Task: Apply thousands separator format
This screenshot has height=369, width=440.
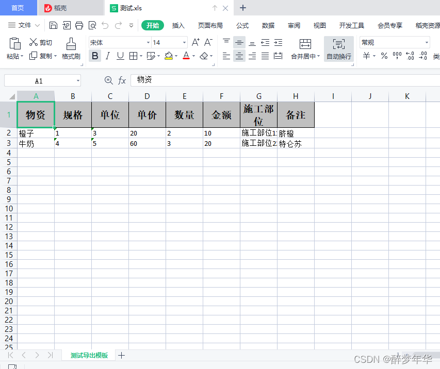Action: (x=397, y=56)
